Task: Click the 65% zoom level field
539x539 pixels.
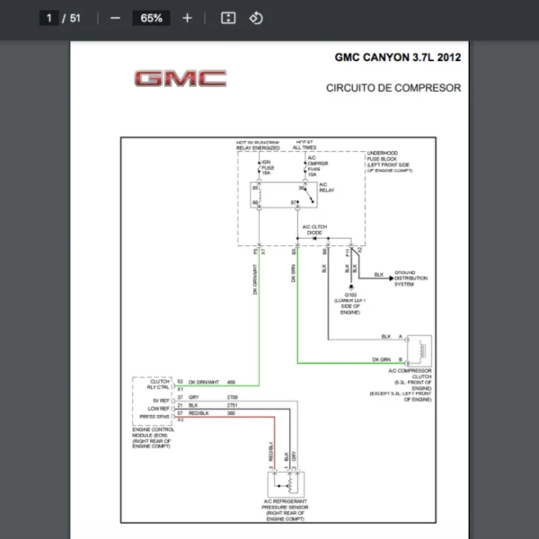Action: click(x=151, y=18)
